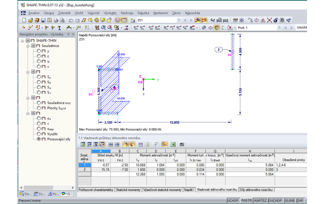The image size is (325, 204).
Task: Toggle the DXF status bar button
Action: (x=300, y=200)
